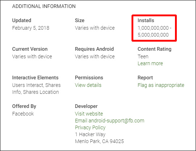
Task: Click View details under Permissions
Action: 88,85
